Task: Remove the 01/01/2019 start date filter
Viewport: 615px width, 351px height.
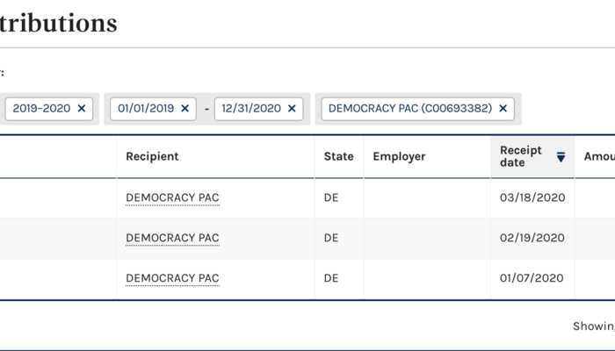Action: [x=184, y=109]
